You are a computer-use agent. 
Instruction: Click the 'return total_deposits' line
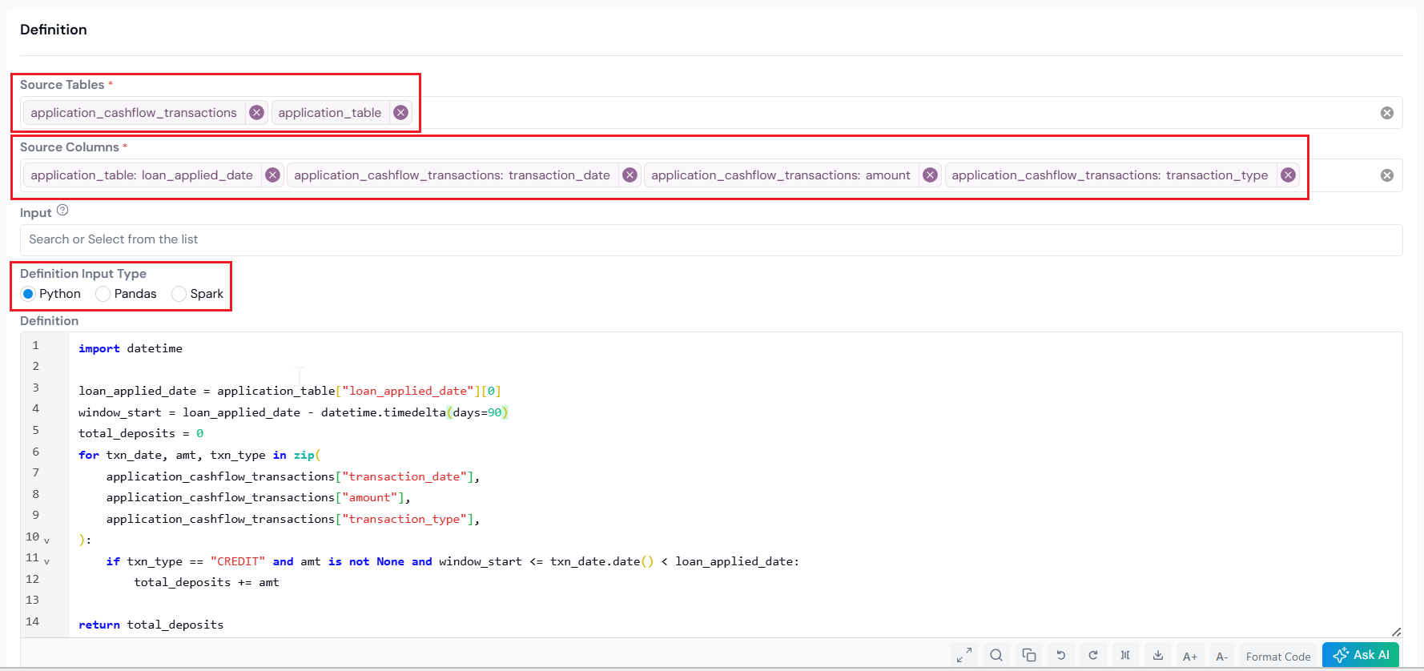[151, 625]
